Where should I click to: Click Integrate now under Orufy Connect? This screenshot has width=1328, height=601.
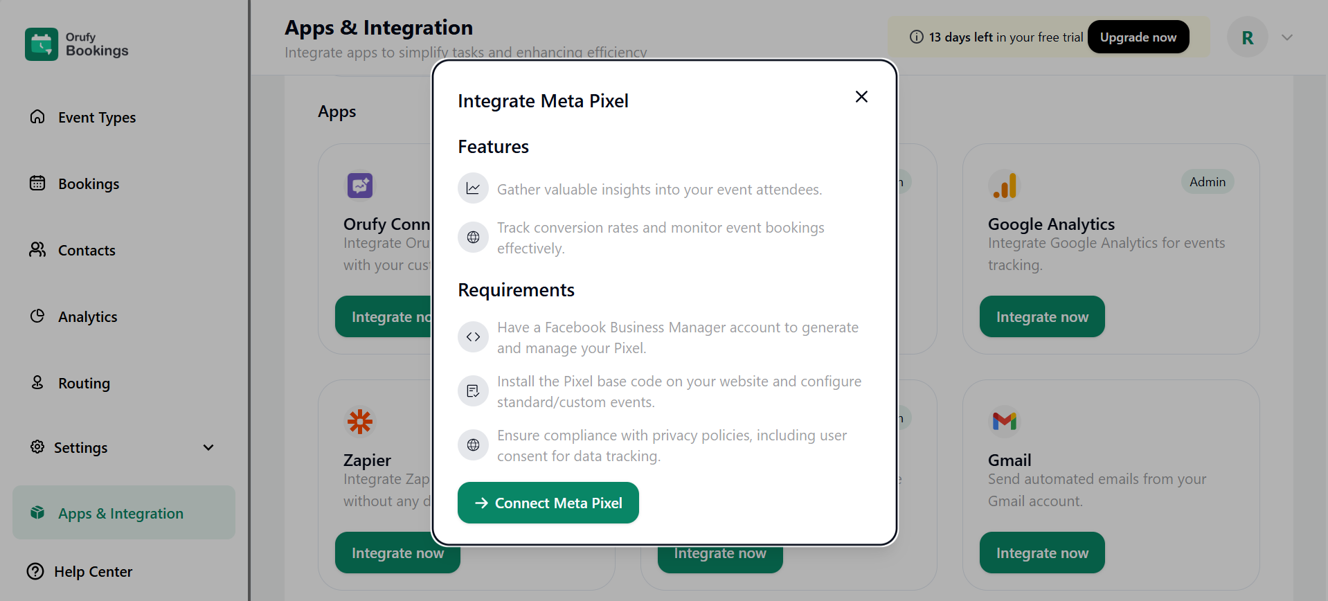(x=384, y=316)
